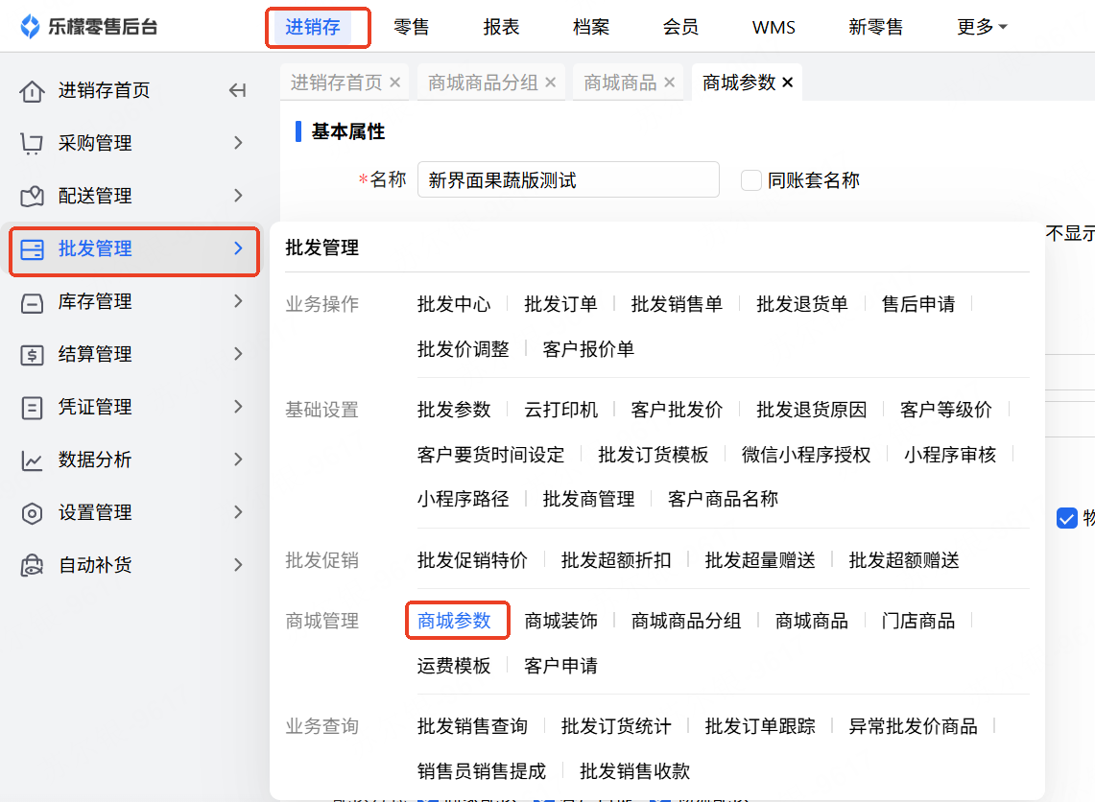Open 售后申请 link
Image resolution: width=1095 pixels, height=802 pixels.
click(x=918, y=304)
